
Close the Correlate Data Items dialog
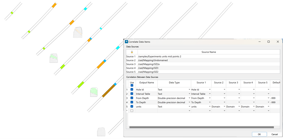(x=278, y=42)
